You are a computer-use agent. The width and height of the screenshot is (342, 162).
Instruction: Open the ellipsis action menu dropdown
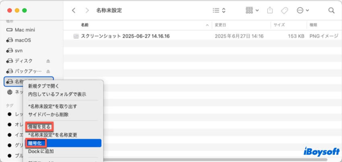[303, 10]
